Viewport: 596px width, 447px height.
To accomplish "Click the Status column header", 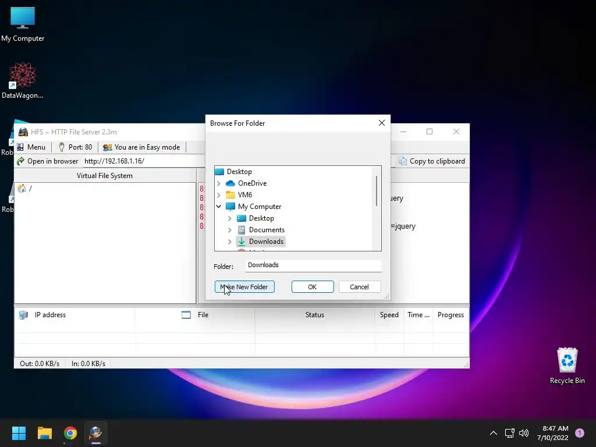I will 315,315.
